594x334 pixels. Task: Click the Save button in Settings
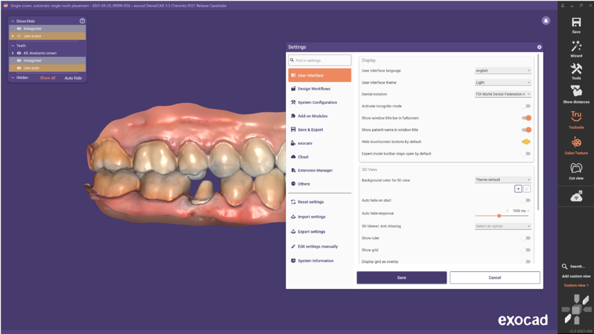click(402, 278)
